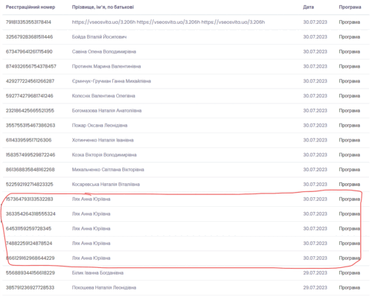Select the name 'Богомазова Наталія Анатоліївна'
372x297 pixels.
tap(106, 111)
